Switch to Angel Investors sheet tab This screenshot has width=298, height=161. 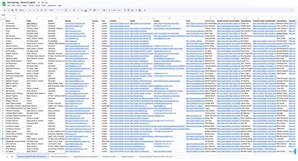[129, 157]
